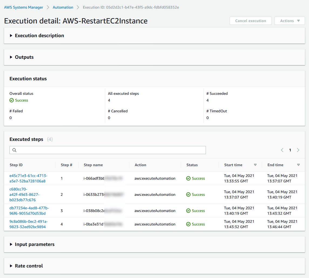The width and height of the screenshot is (309, 278).
Task: Click the search magnifier icon
Action: [x=14, y=150]
